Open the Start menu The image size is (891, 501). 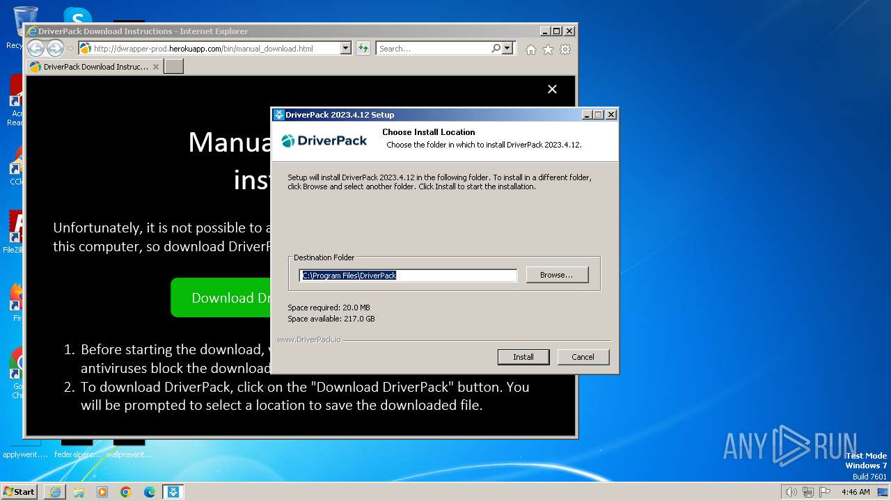[x=19, y=491]
